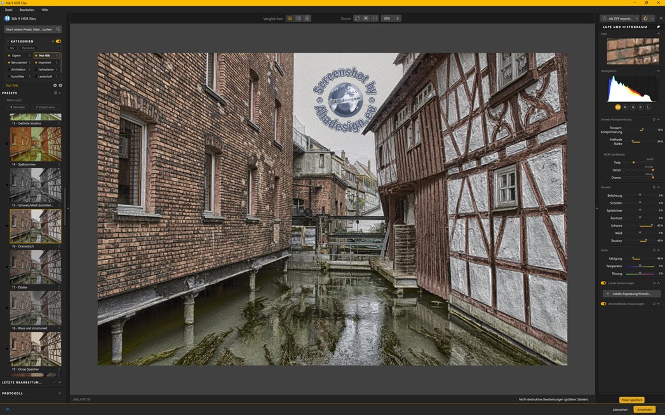
Task: Select the side-by-side compare icon
Action: 307,18
